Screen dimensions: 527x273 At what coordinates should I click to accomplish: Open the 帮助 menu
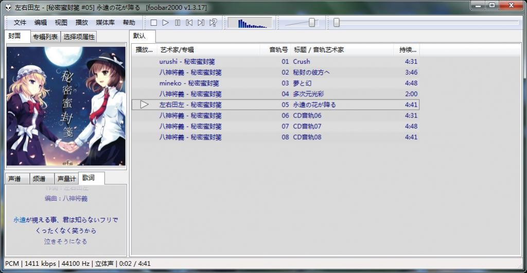129,23
